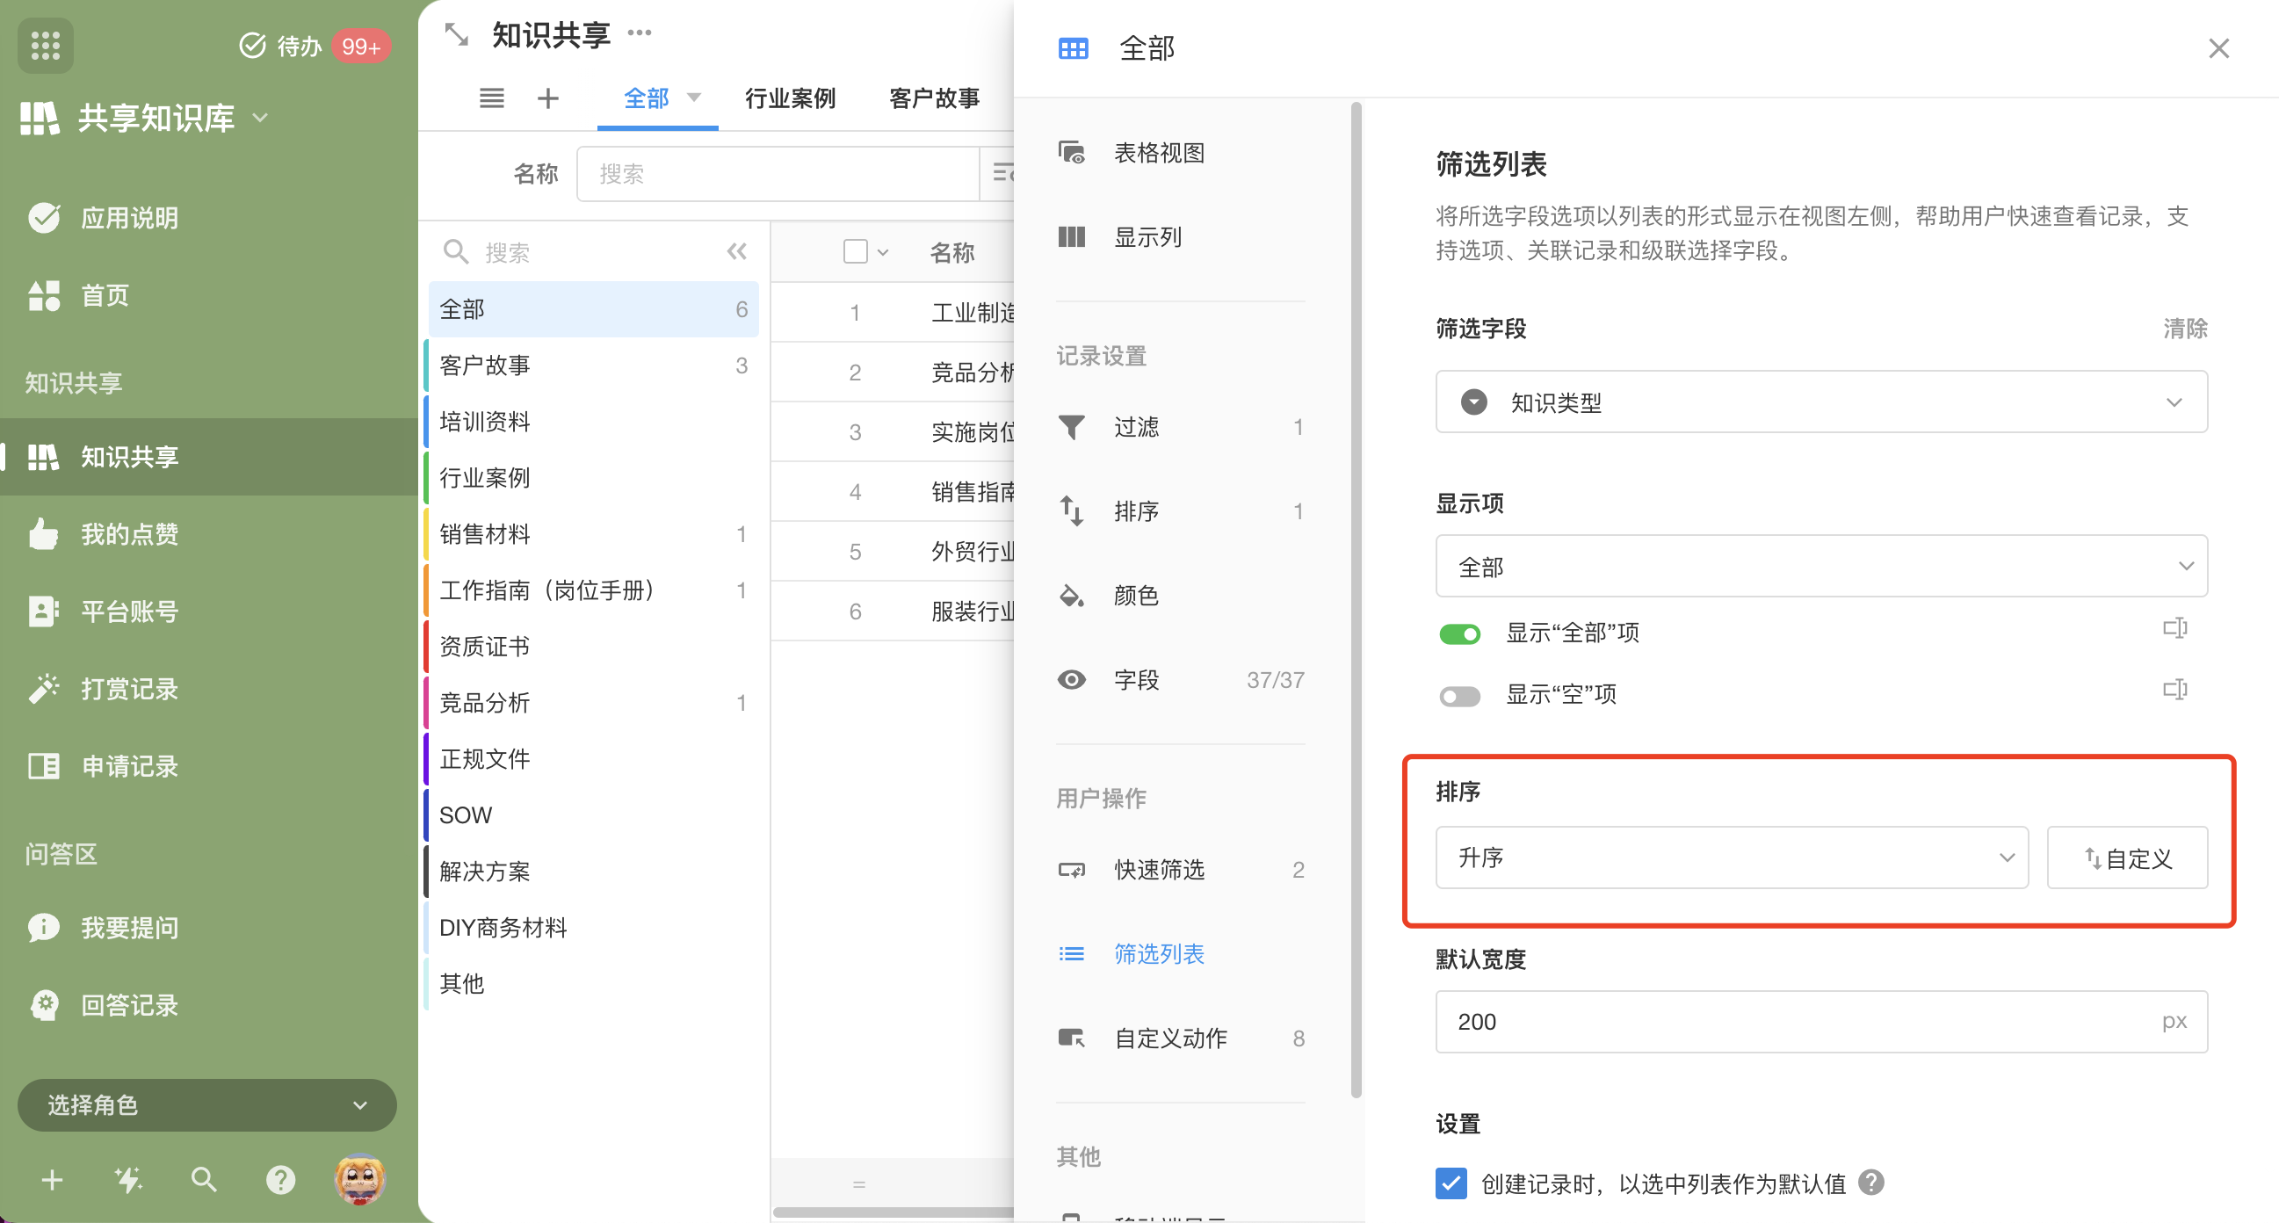
Task: Open the 待办 to-do list
Action: pyautogui.click(x=279, y=45)
